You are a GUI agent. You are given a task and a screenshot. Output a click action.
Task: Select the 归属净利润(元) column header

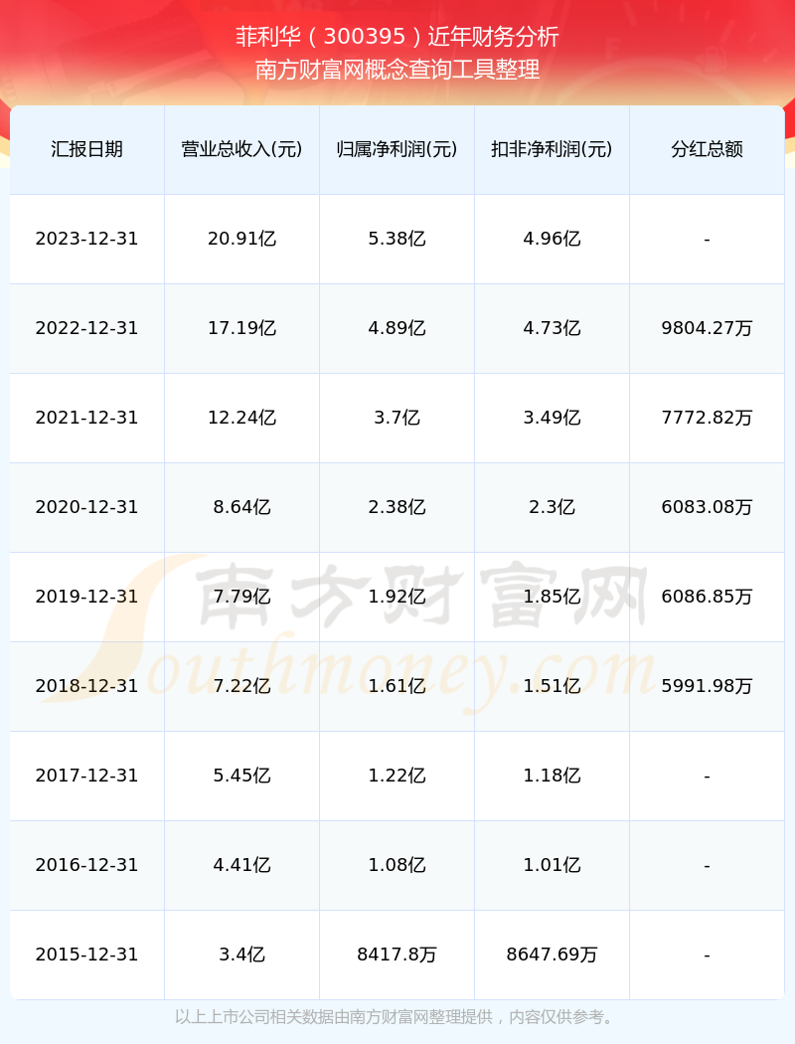397,149
